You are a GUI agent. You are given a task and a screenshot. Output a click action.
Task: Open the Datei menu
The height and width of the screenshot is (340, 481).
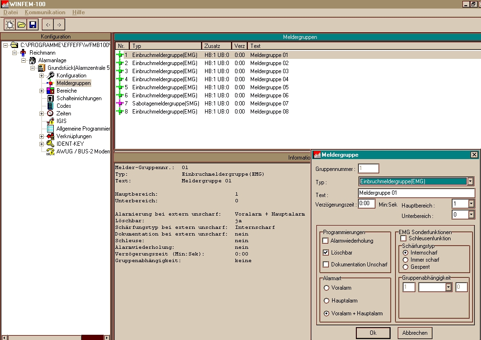[10, 12]
